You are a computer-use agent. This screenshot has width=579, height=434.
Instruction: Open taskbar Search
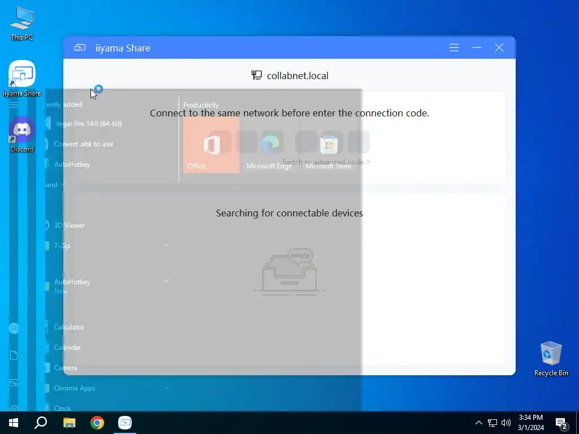click(41, 423)
